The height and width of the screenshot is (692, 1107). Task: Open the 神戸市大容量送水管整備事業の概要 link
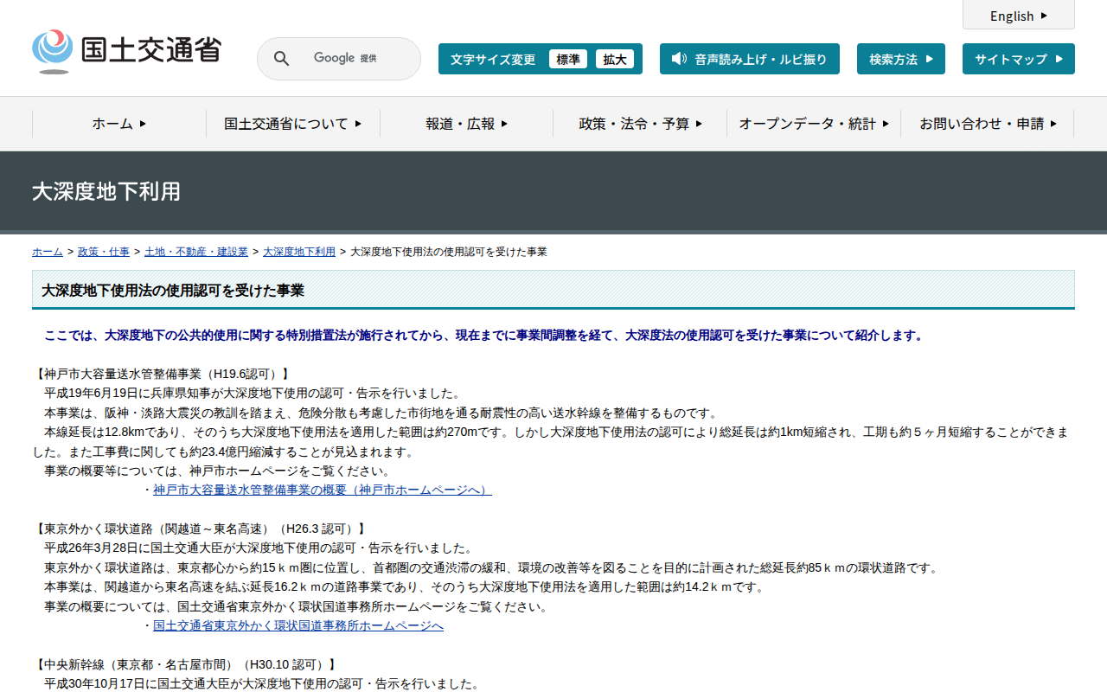tap(322, 490)
